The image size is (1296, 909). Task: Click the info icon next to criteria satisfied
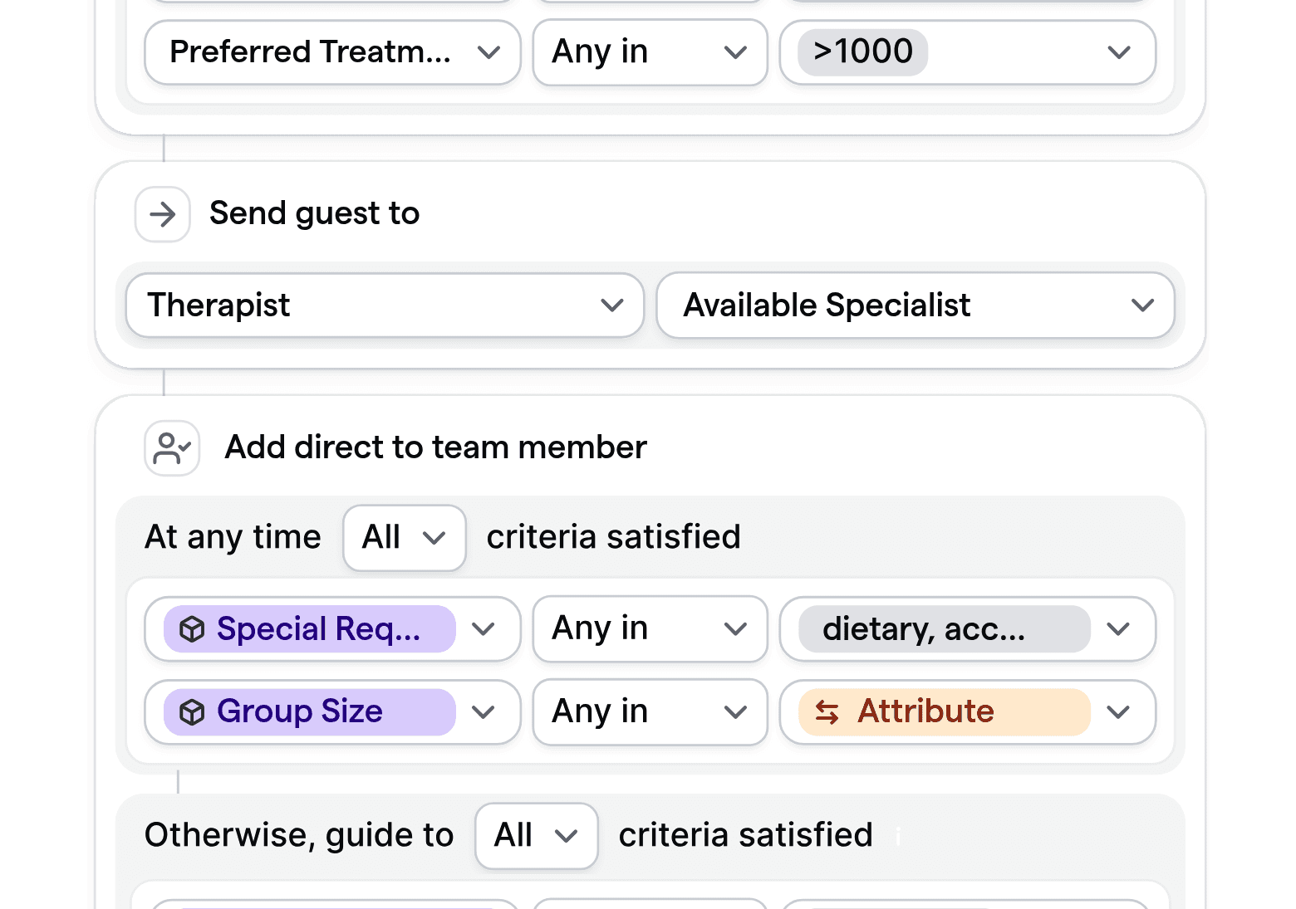click(898, 838)
